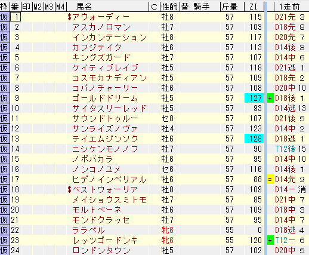
Task: Click the dollar-marked horse ベストウォーリア
Action: tap(103, 189)
